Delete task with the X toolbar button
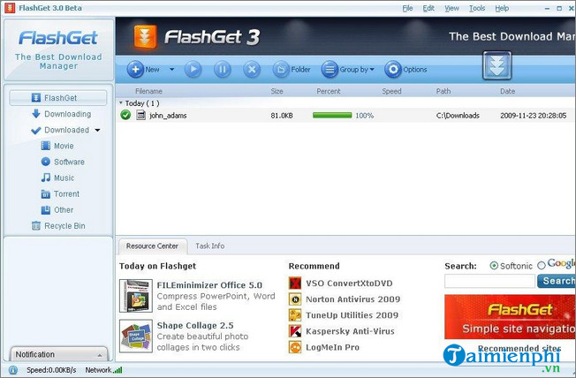Viewport: 576px width, 378px height. point(252,69)
